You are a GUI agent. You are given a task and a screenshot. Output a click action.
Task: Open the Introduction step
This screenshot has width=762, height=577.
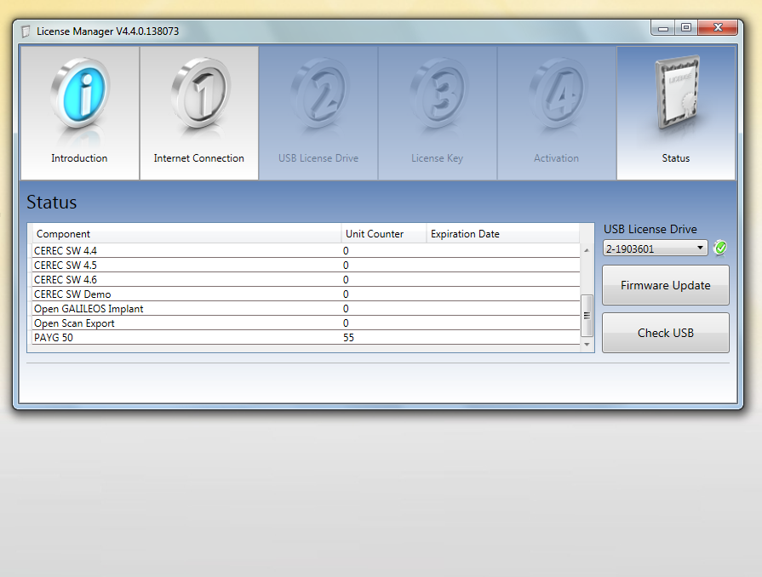pyautogui.click(x=80, y=112)
